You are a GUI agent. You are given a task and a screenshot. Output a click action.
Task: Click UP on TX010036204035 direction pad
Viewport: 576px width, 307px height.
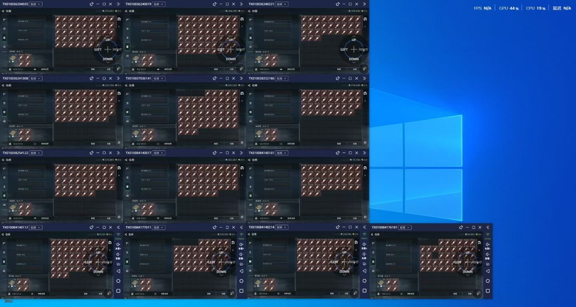coord(108,40)
